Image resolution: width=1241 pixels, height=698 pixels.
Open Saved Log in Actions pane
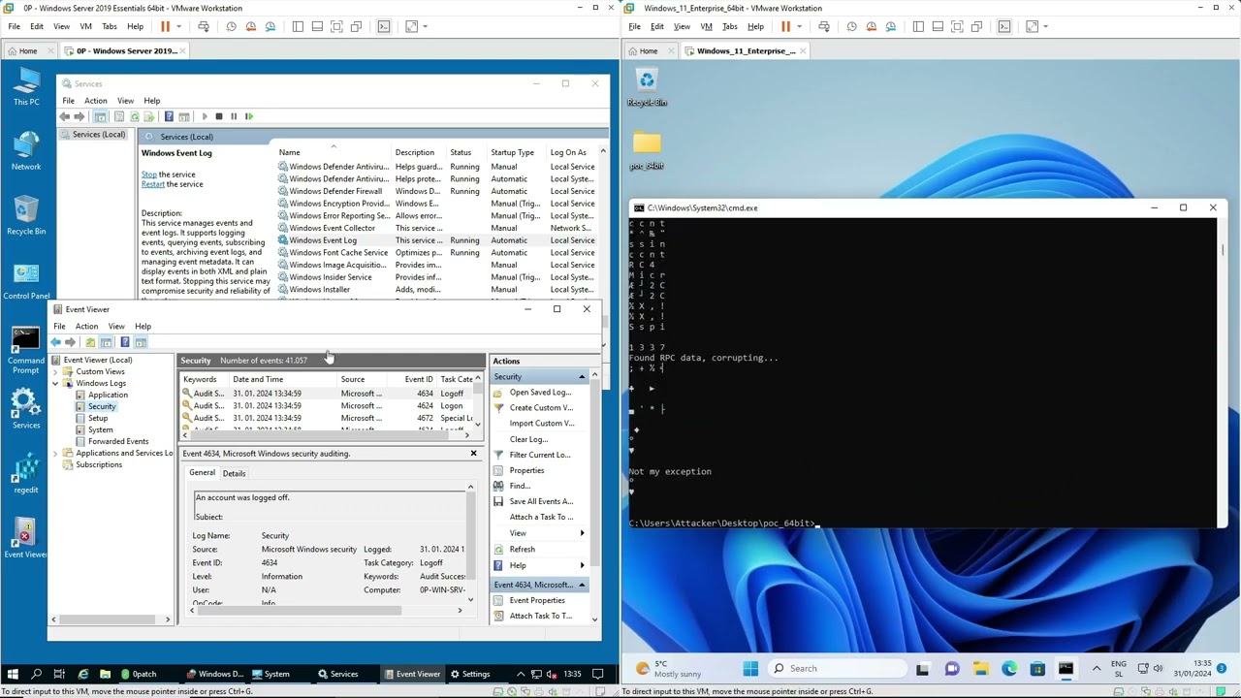[540, 393]
